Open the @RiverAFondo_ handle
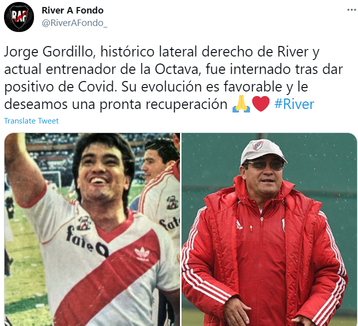 pos(74,23)
